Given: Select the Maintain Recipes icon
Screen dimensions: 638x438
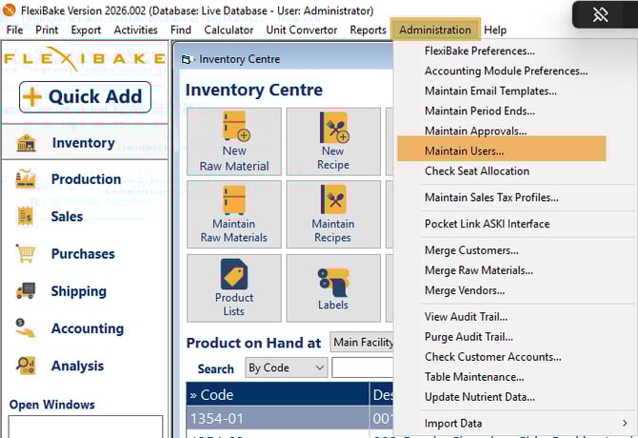Looking at the screenshot, I should 332,214.
